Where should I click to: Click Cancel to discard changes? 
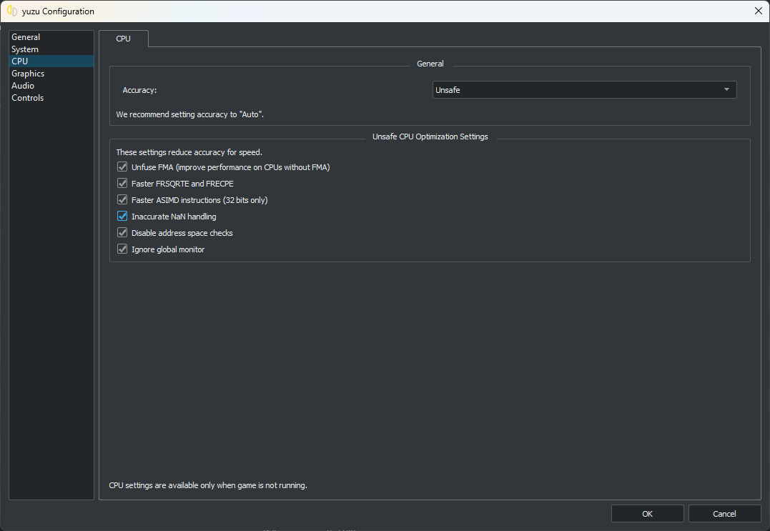tap(724, 513)
